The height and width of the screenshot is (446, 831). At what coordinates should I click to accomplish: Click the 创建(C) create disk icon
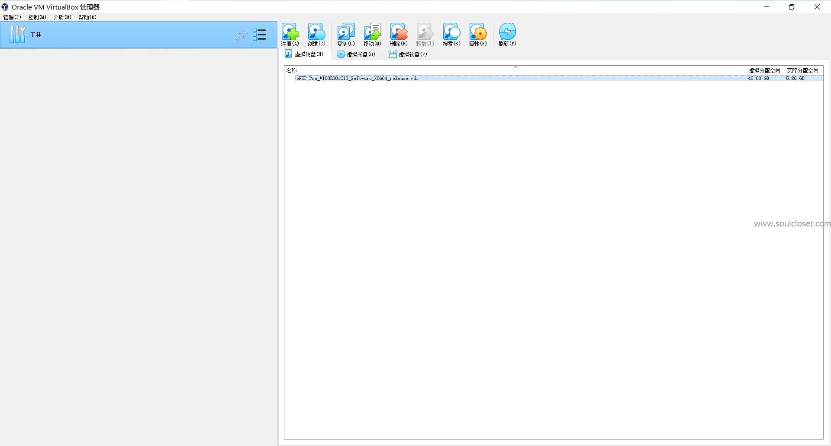316,35
